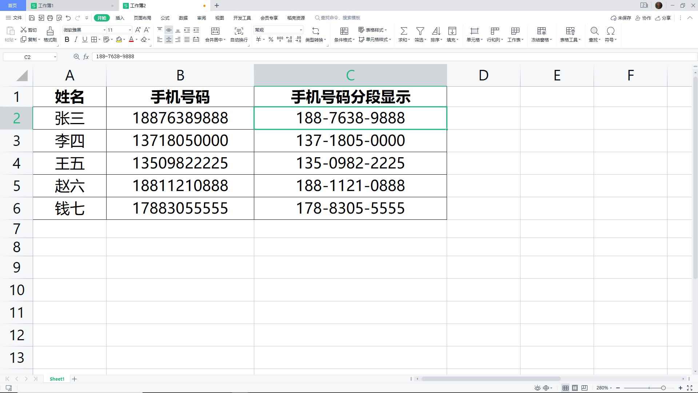The image size is (698, 393).
Task: Click the AutoSum (求和) sigma icon
Action: (403, 31)
